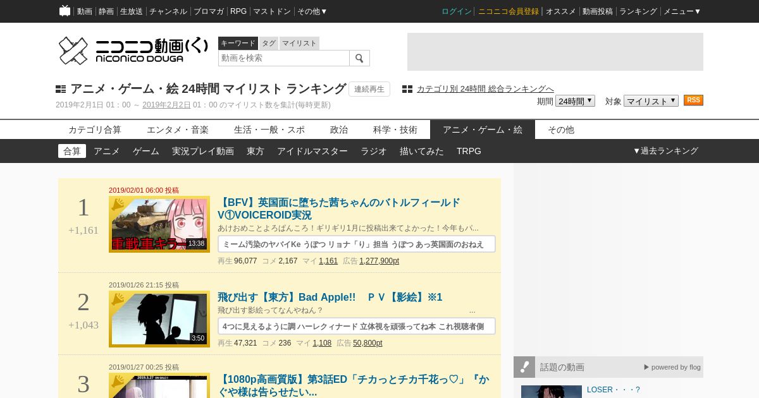Click the Niconico TV icon in top bar

tap(65, 11)
